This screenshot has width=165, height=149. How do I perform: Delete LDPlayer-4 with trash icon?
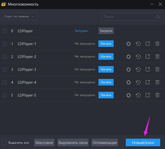[157, 82]
